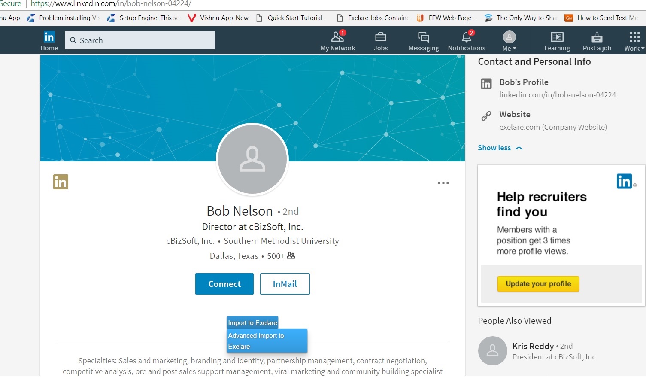Open The Only Way to Share bookmark

coord(521,18)
